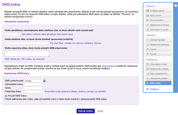
Task: Open the SMS poskytovateľ dropdown
Action: coord(35,81)
